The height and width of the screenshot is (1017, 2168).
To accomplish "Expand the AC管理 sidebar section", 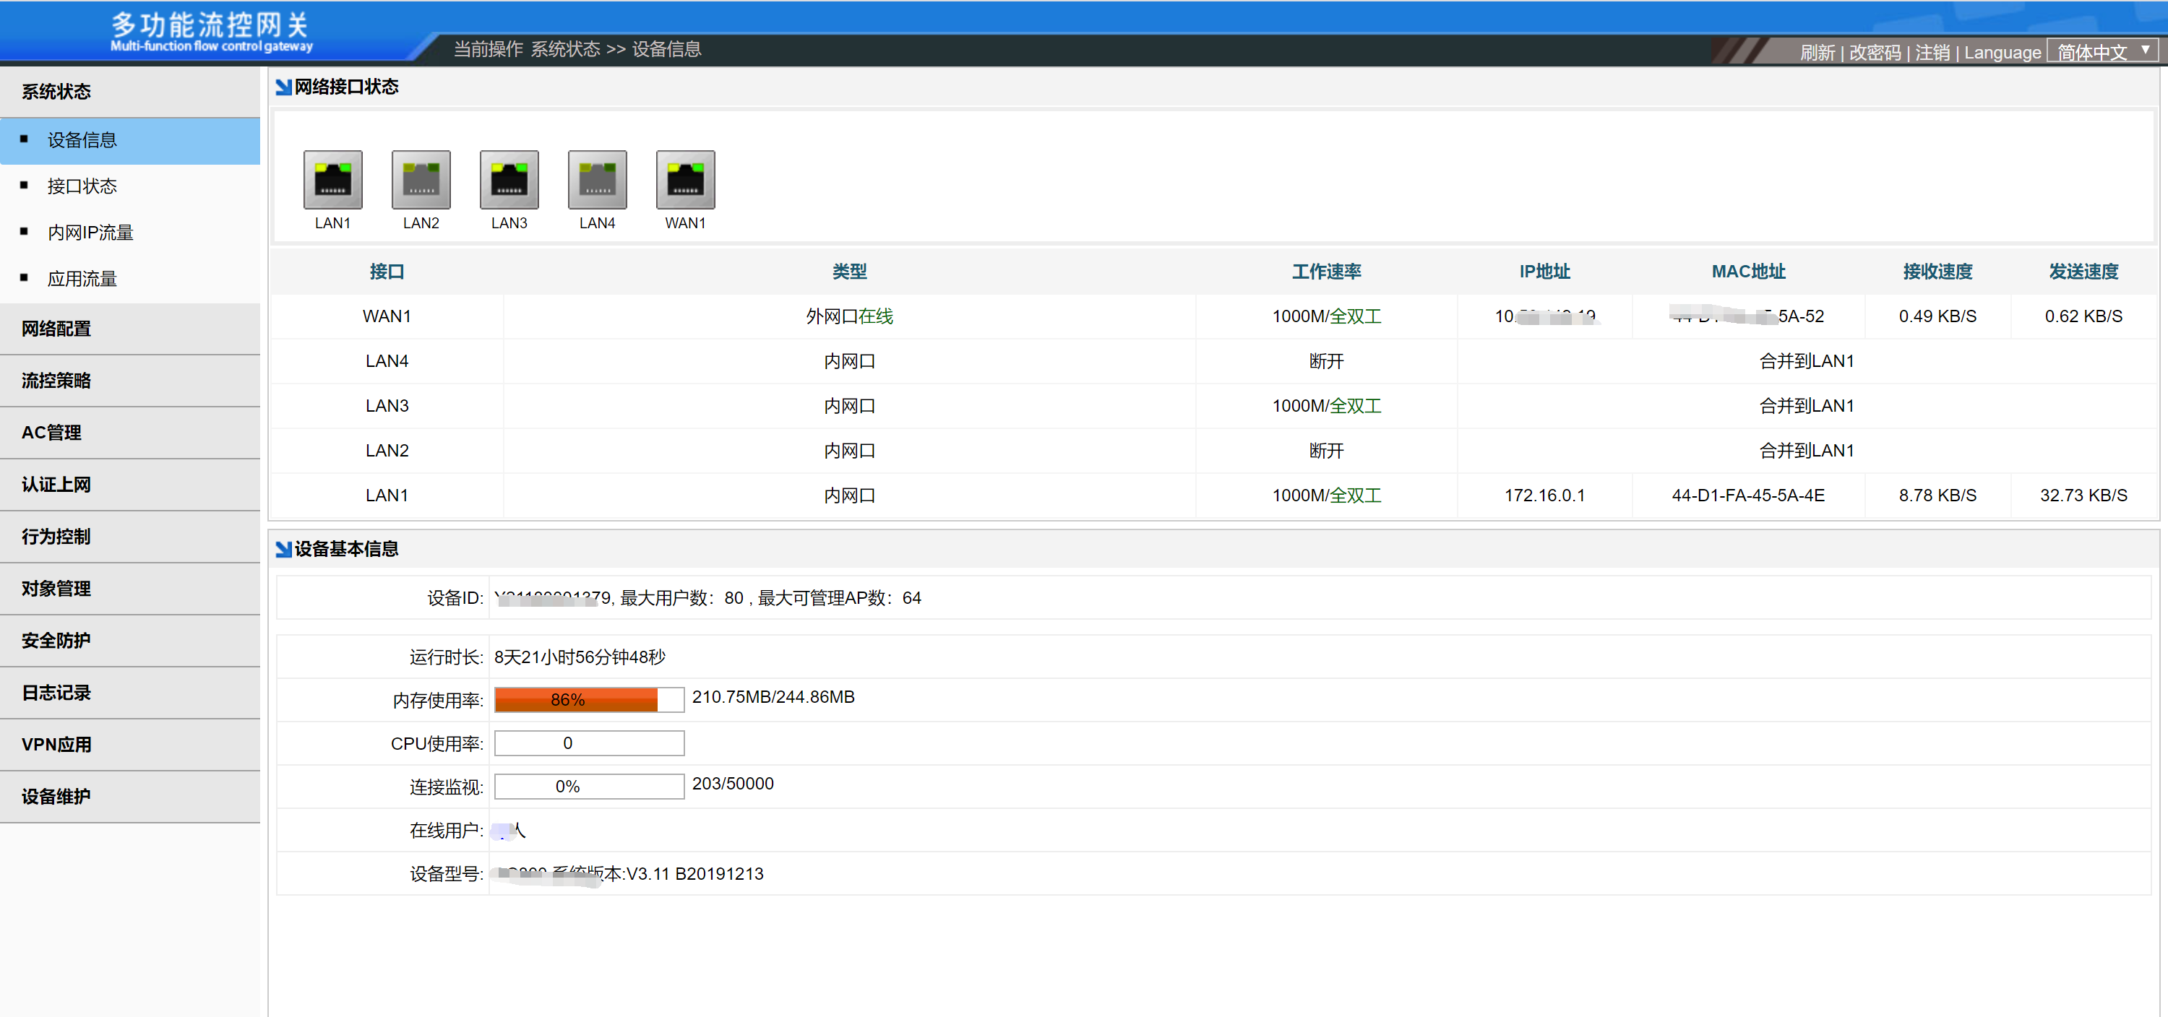I will pos(51,433).
